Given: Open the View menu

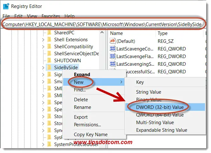Looking at the screenshot, I should click(32, 16).
